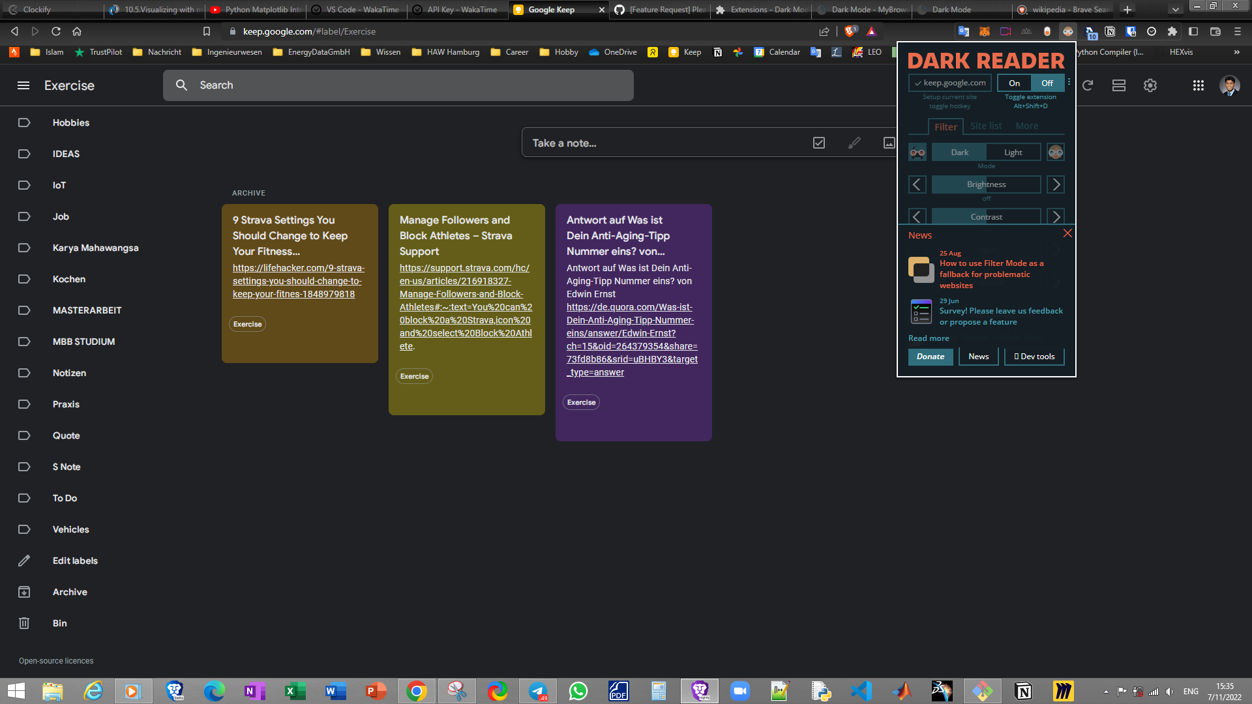Open Keep settings gear icon

click(x=1150, y=85)
